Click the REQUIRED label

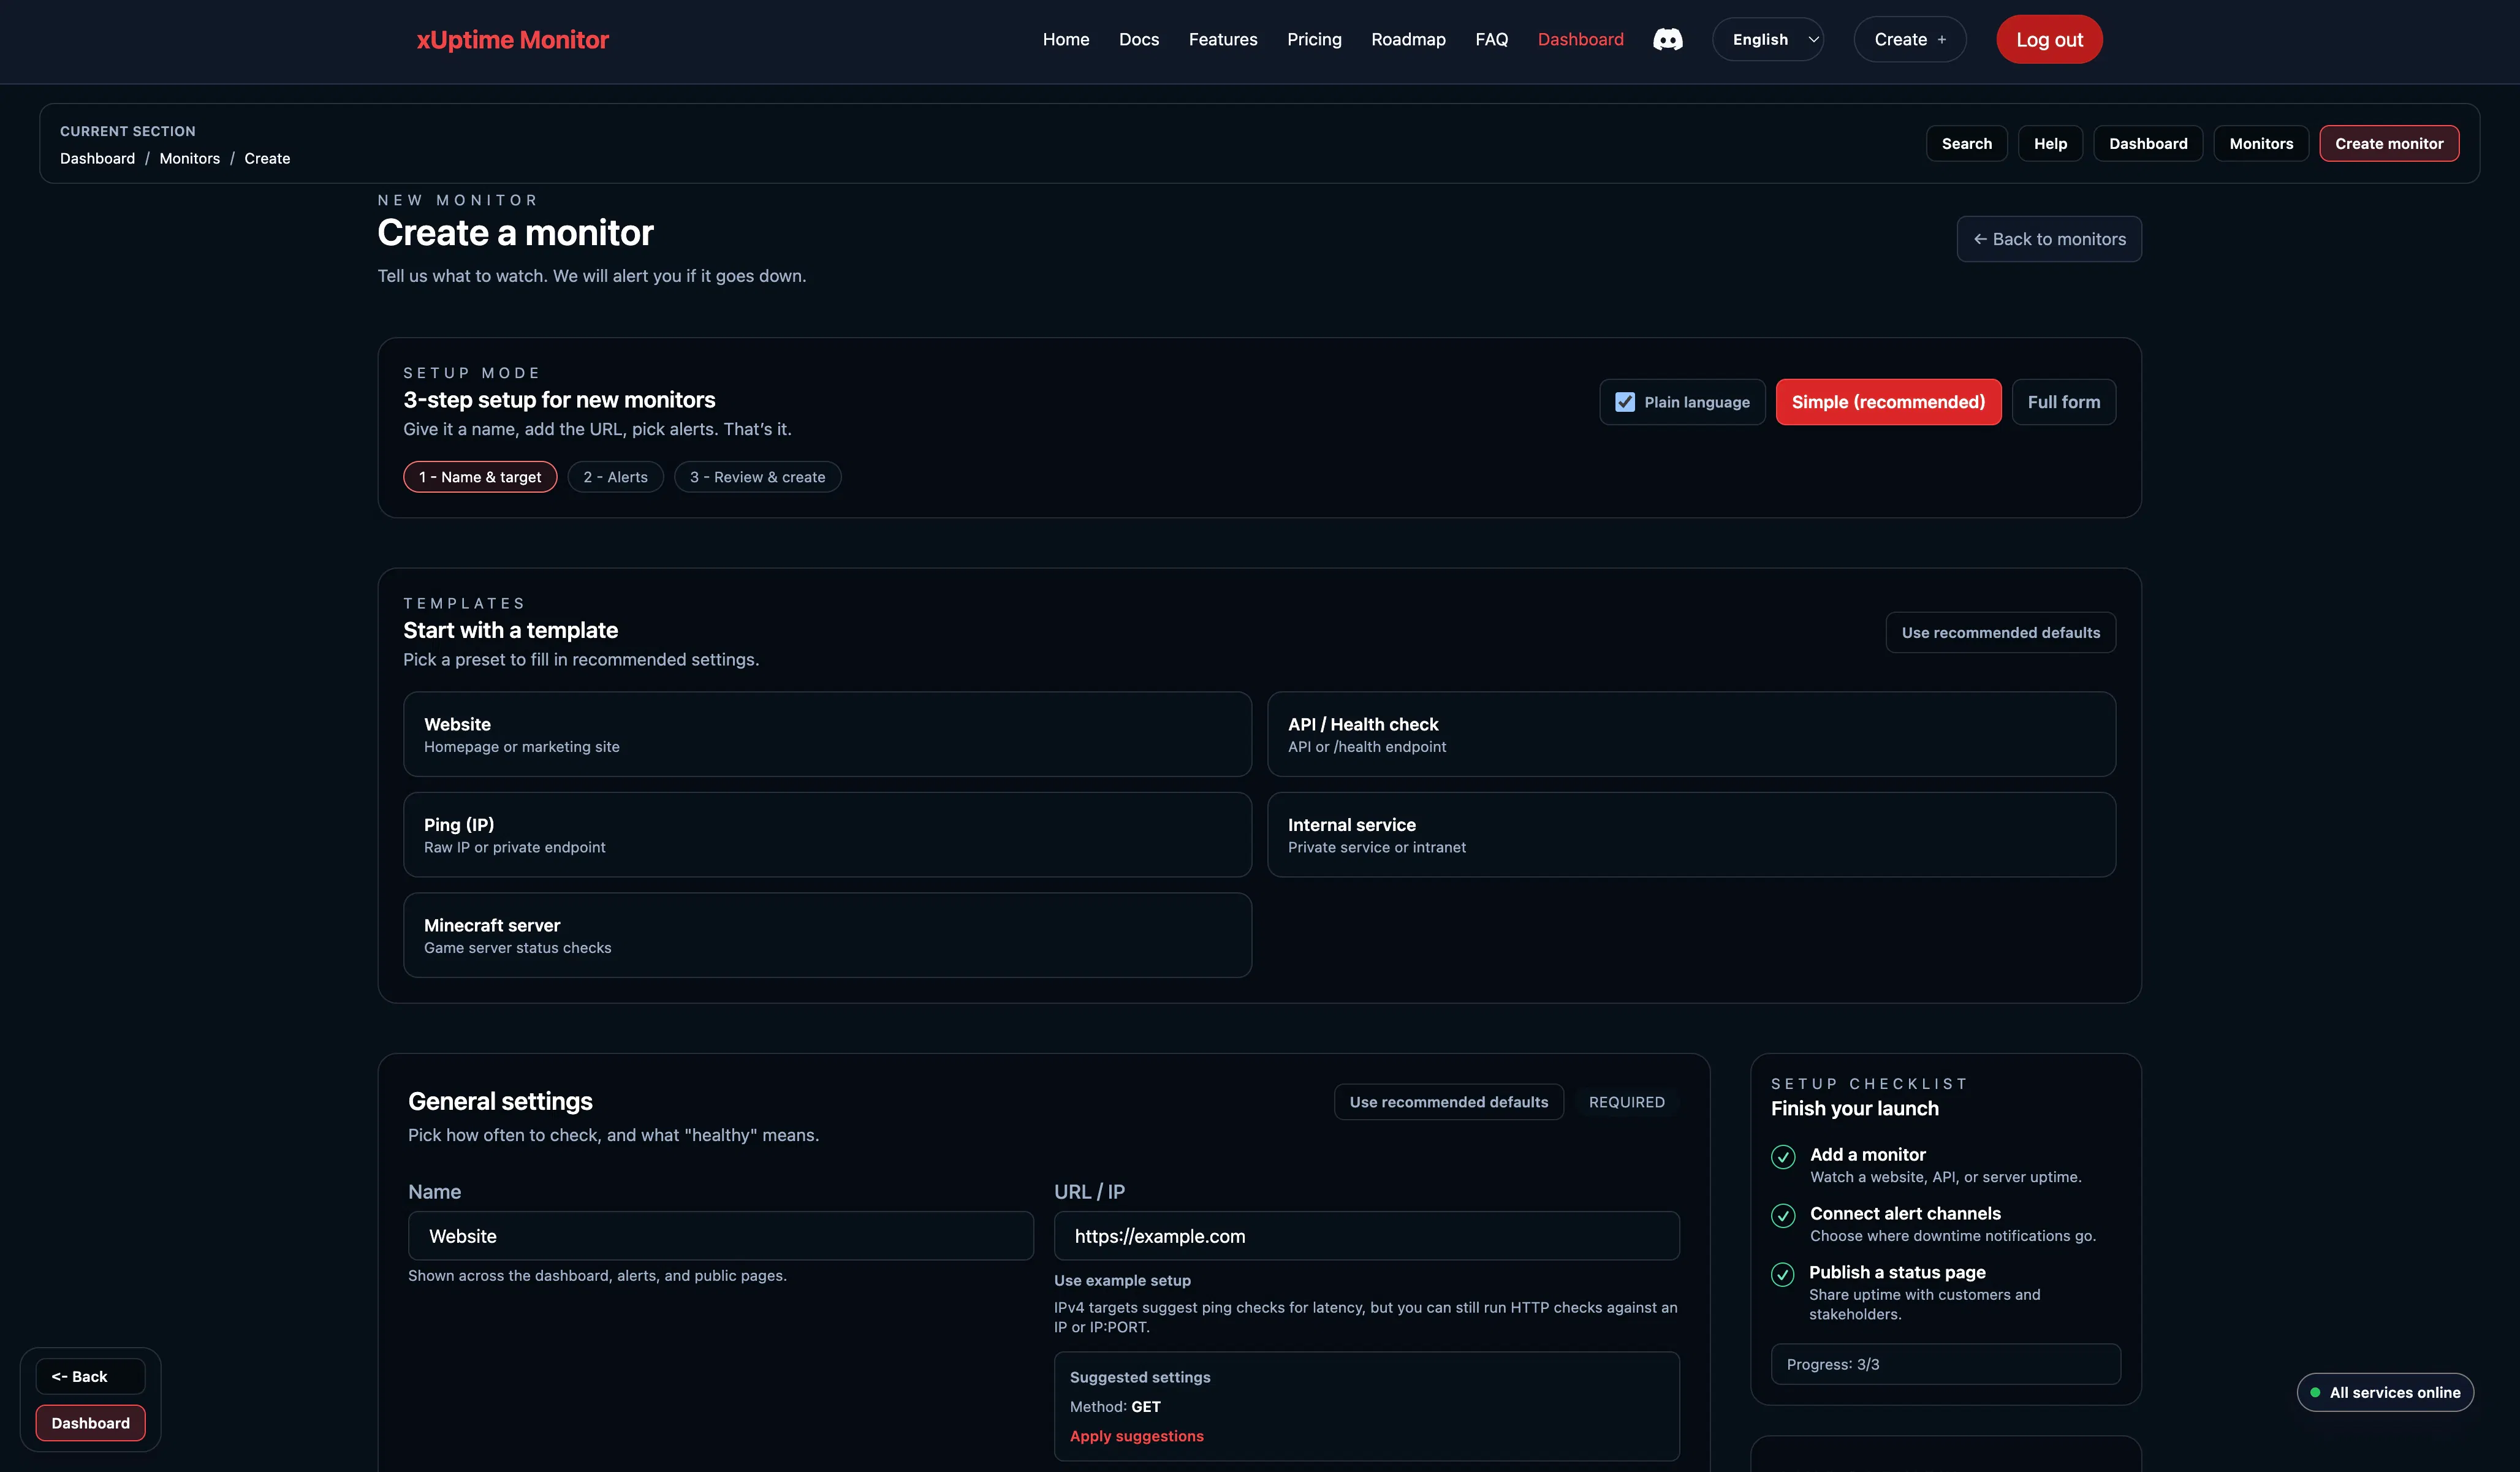tap(1626, 1102)
